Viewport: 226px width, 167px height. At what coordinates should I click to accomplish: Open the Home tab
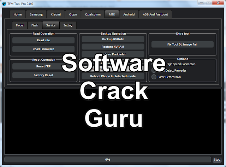click(x=18, y=14)
